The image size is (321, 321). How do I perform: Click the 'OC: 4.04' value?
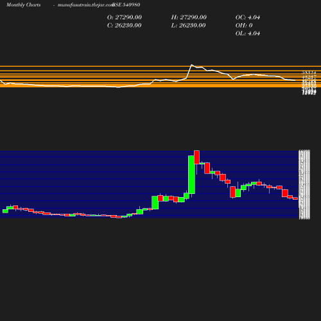tap(248, 17)
